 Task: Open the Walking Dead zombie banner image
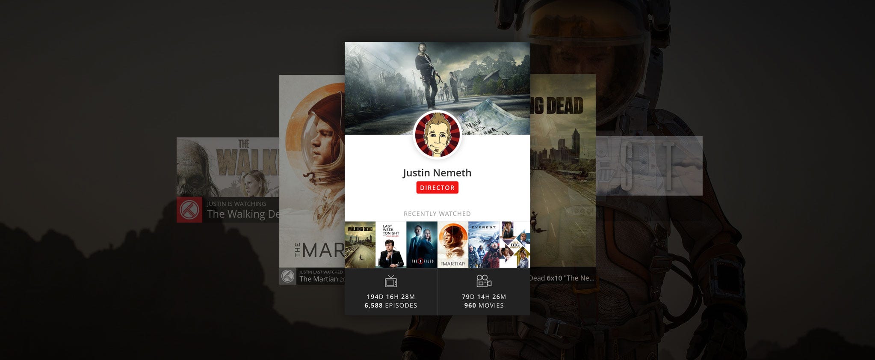[228, 167]
